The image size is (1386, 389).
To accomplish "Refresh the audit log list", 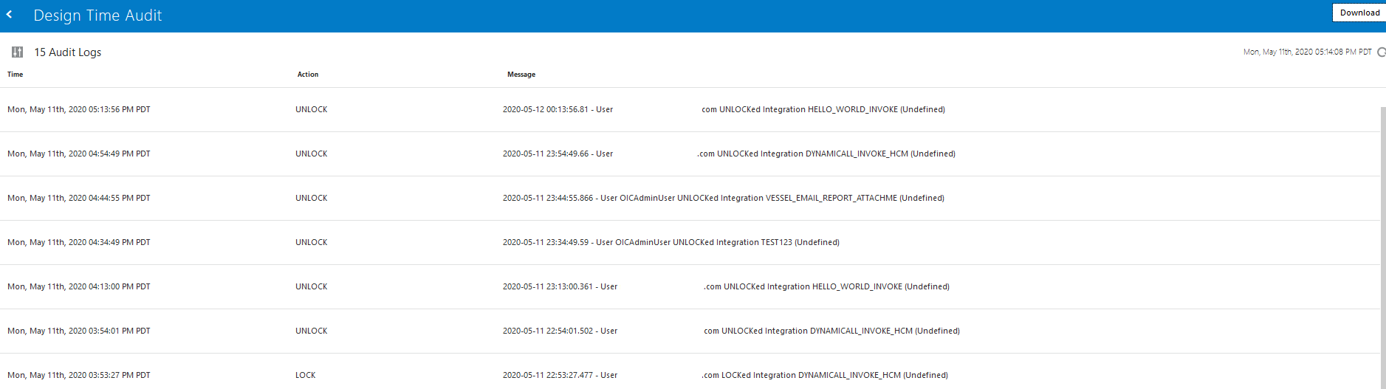I will tap(1382, 52).
